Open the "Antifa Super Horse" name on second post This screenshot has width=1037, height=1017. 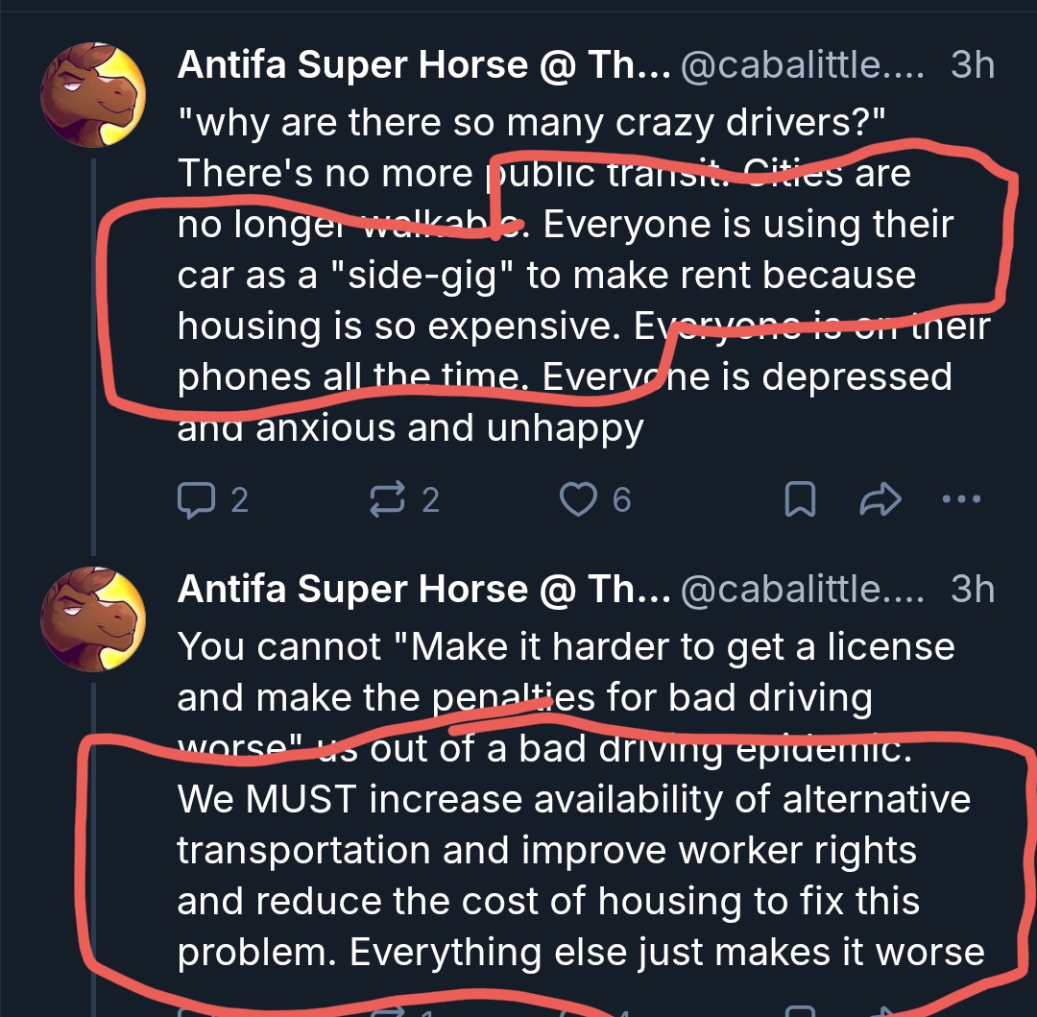point(422,590)
